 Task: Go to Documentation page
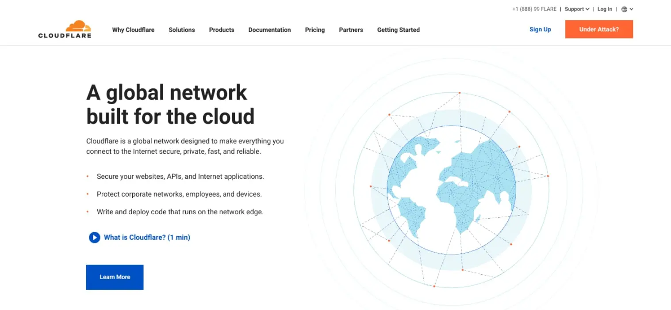[269, 30]
